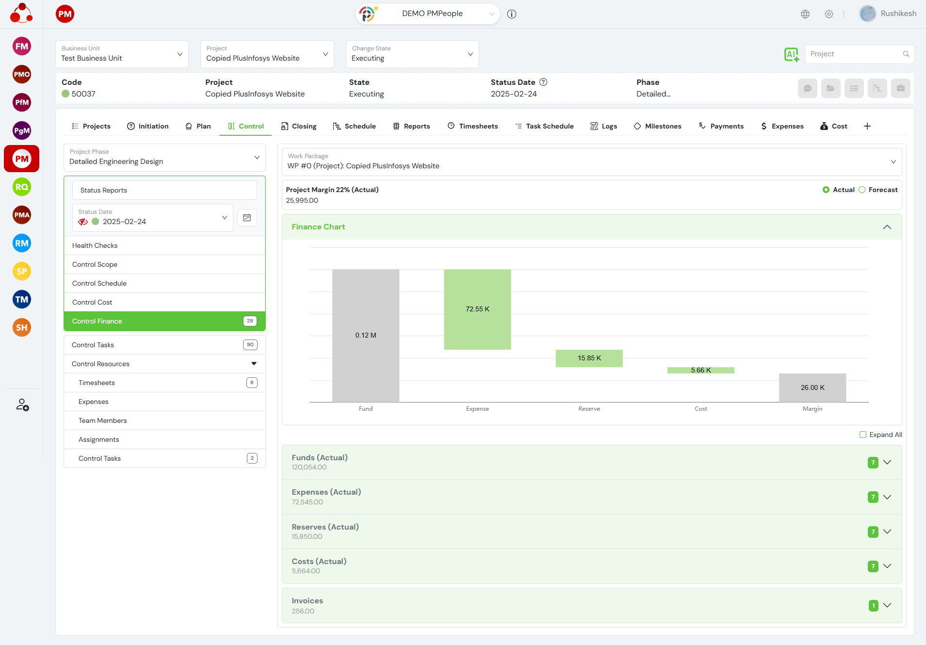This screenshot has height=645, width=926.
Task: Collapse the Finance Chart panel
Action: pyautogui.click(x=887, y=227)
